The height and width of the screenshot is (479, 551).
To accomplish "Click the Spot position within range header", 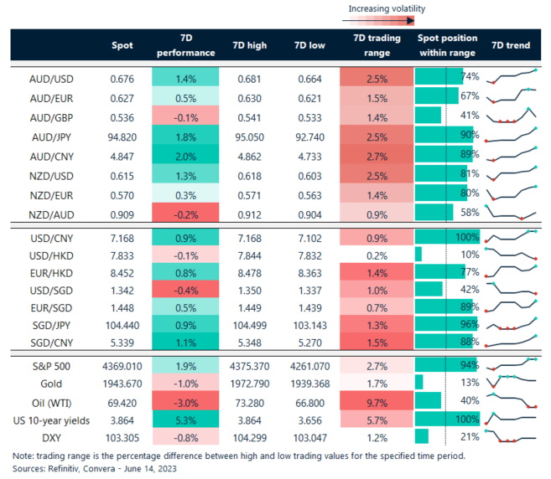I will 447,45.
